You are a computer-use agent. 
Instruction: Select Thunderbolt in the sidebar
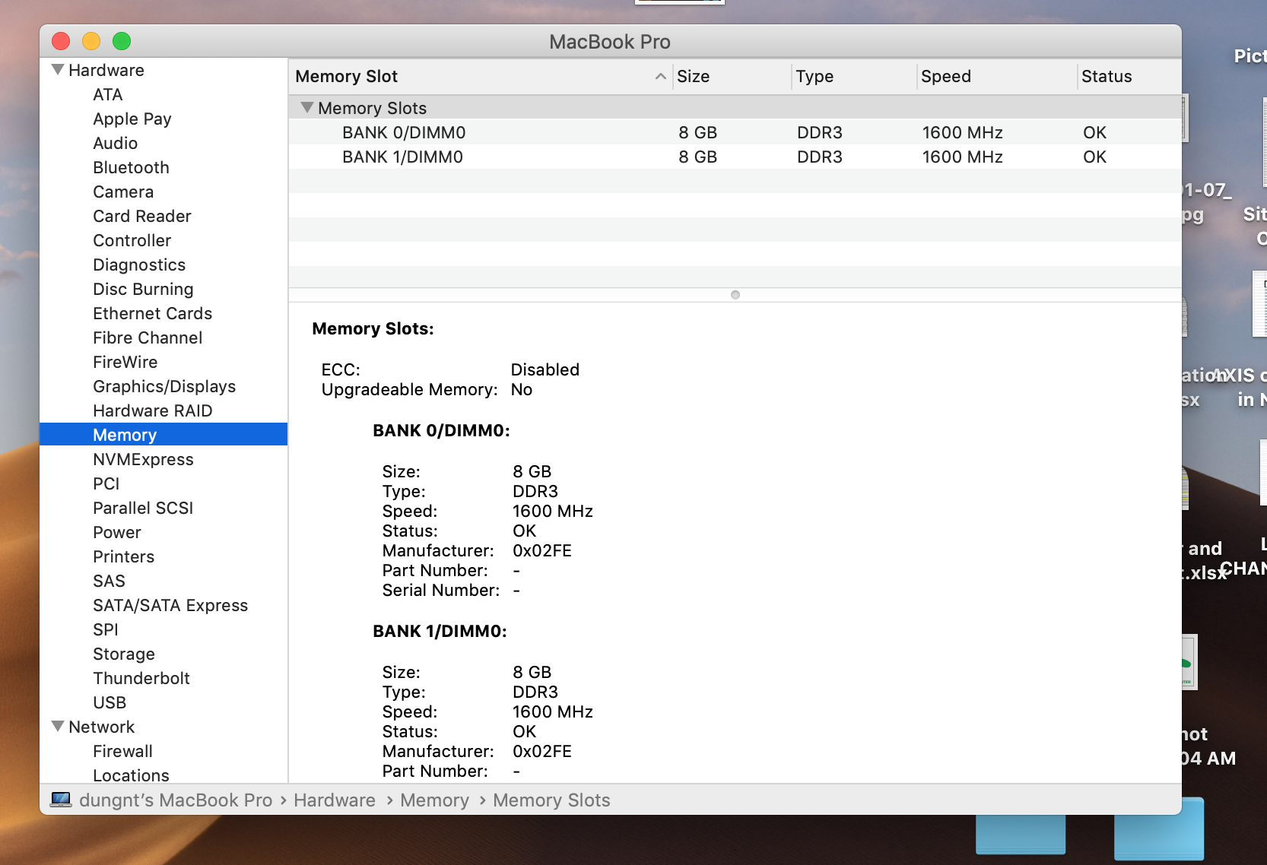tap(141, 678)
